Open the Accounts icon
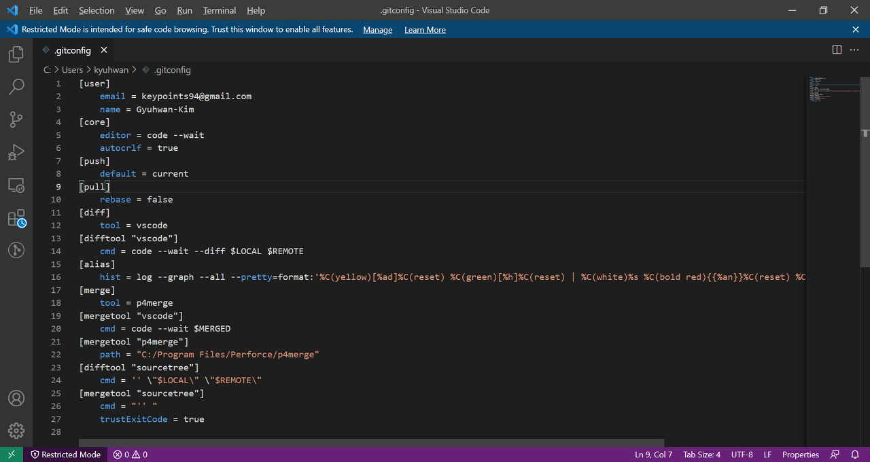Image resolution: width=870 pixels, height=462 pixels. point(16,398)
